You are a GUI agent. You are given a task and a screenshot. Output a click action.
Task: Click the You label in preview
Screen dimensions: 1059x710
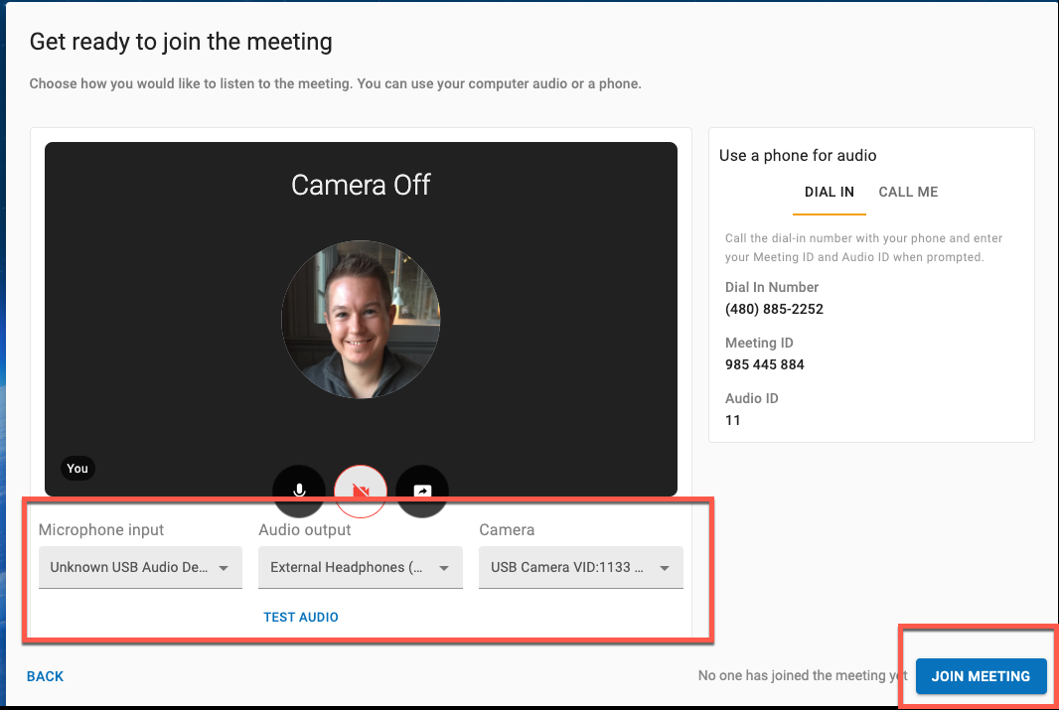pos(77,469)
